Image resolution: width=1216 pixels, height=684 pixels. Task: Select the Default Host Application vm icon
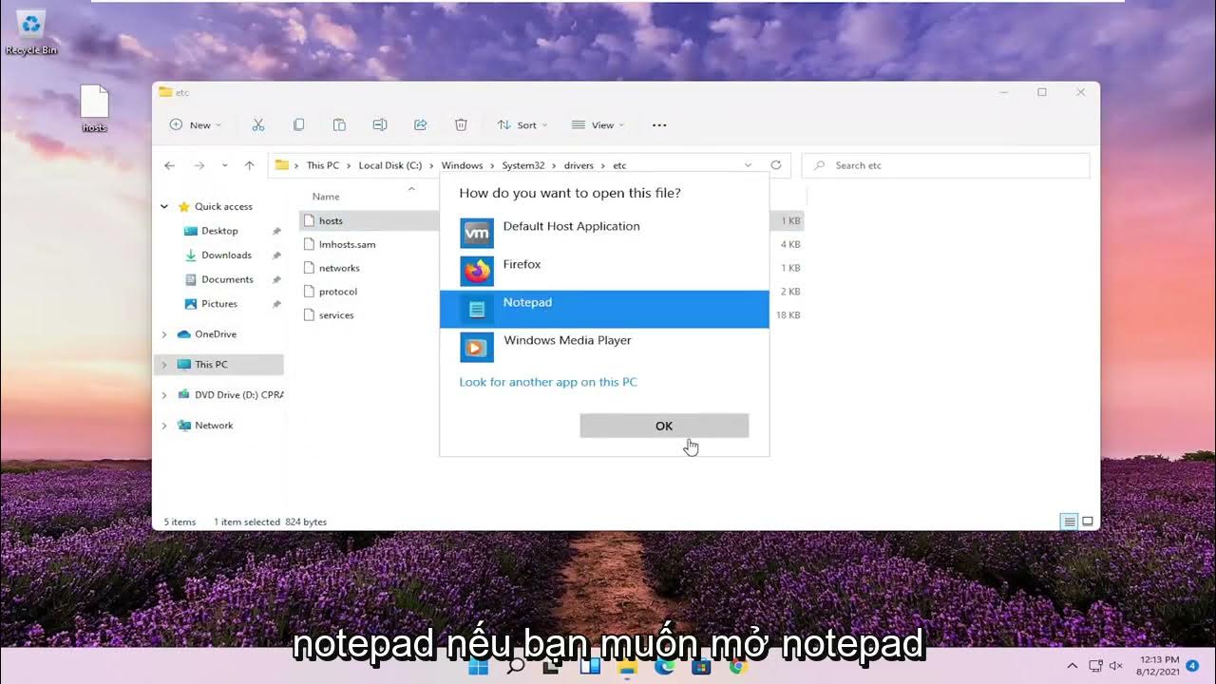(x=477, y=233)
